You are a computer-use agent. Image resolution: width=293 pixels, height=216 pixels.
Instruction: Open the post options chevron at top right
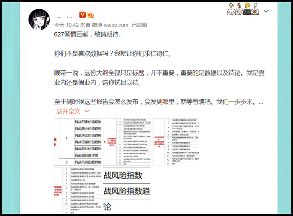pyautogui.click(x=266, y=11)
